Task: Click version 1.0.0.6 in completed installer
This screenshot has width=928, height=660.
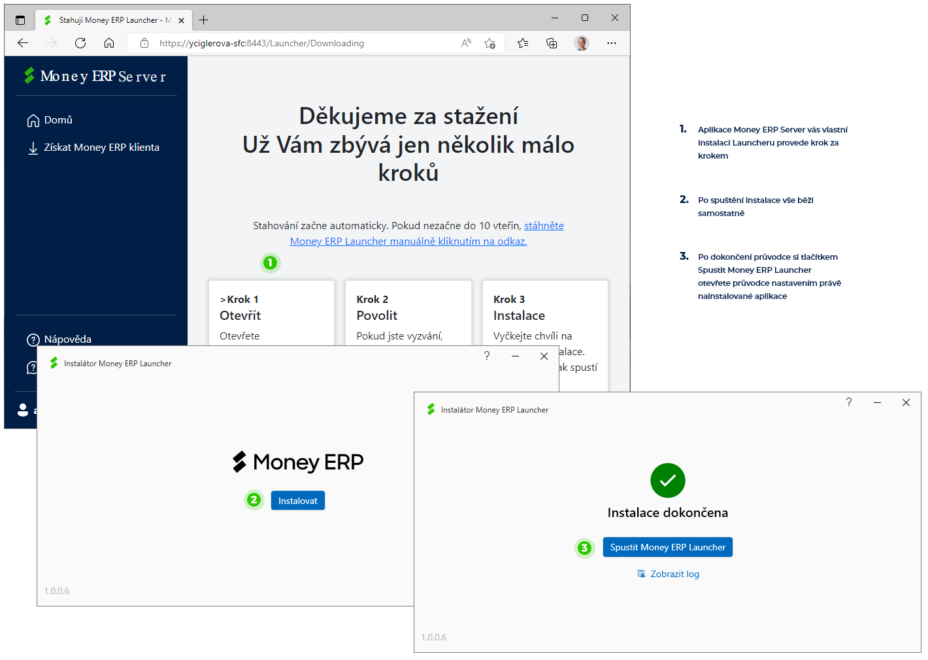Action: pyautogui.click(x=434, y=637)
